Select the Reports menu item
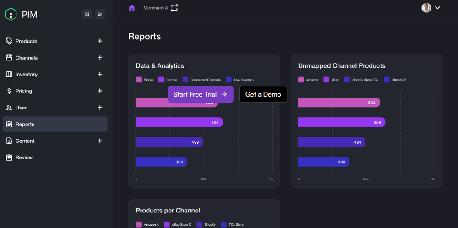Screen dimensions: 458x228 tap(55, 124)
